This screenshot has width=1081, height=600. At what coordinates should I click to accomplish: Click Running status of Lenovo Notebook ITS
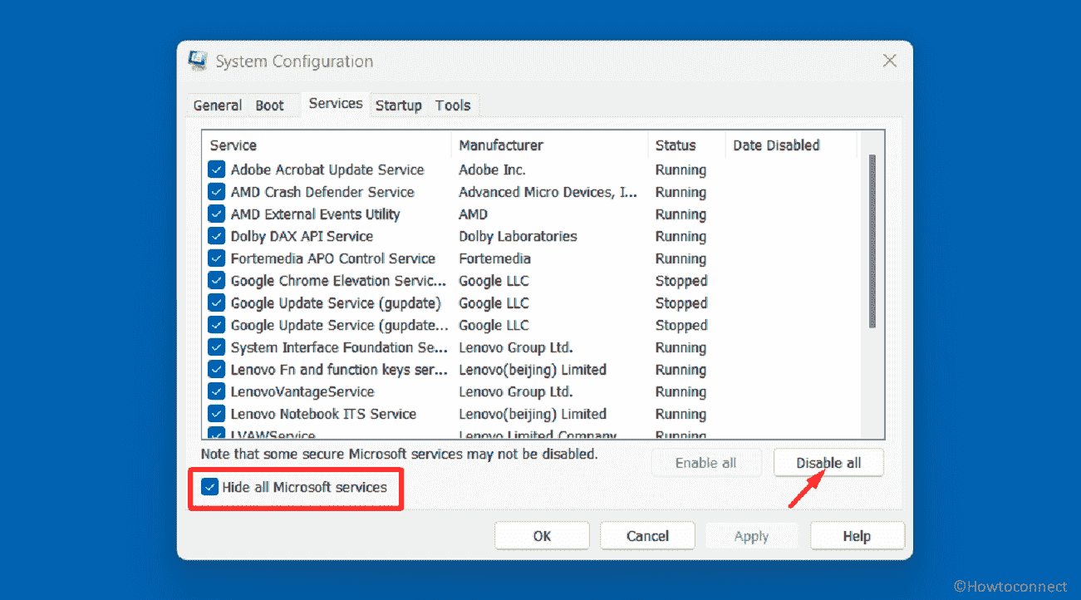(681, 414)
